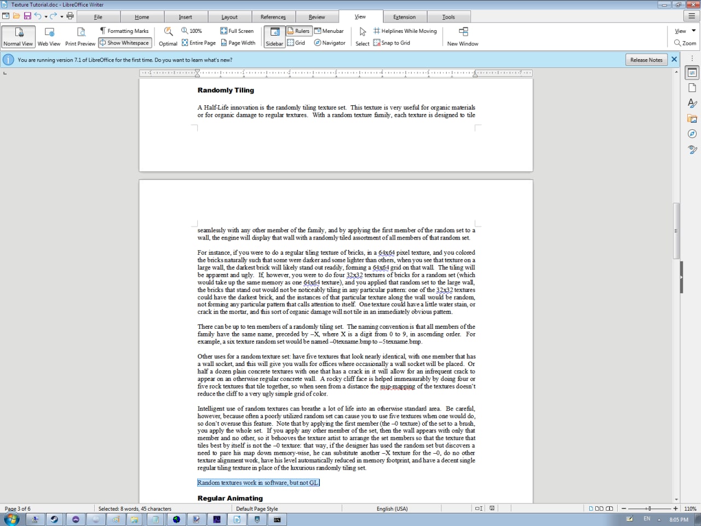Open the Sidebar Navigator deck
The image size is (701, 526).
click(692, 134)
